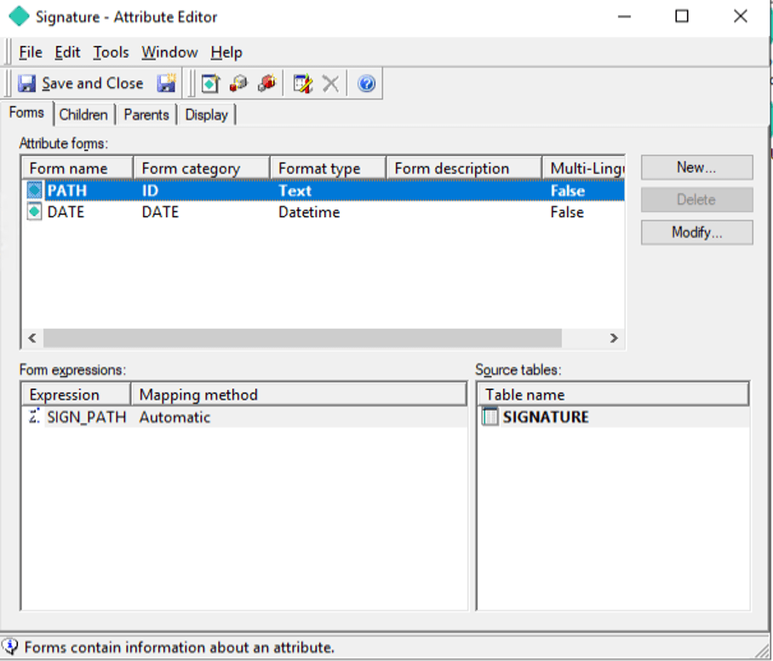Open the File menu
Screen dimensions: 773x661
30,53
